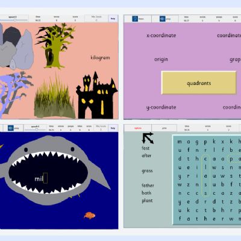Click the direction arrows icon in word search
The image size is (241, 241).
point(148,138)
